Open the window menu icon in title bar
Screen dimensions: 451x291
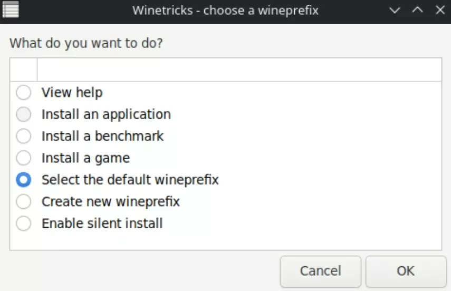point(11,10)
